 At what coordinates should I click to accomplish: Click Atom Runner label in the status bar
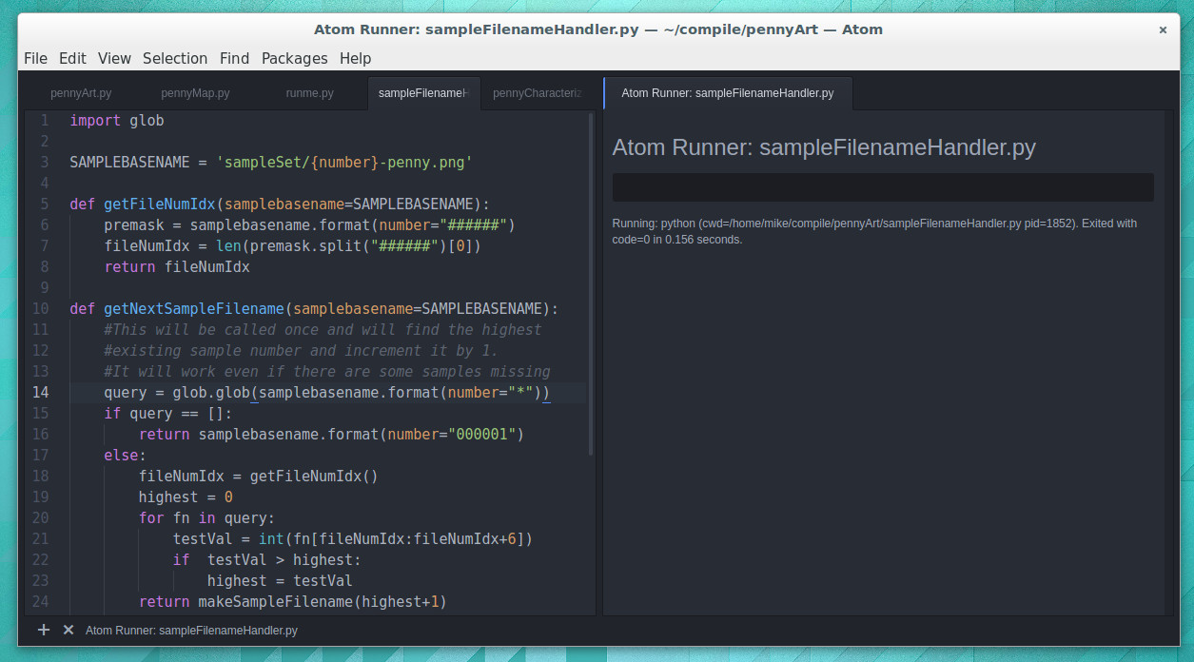point(191,630)
